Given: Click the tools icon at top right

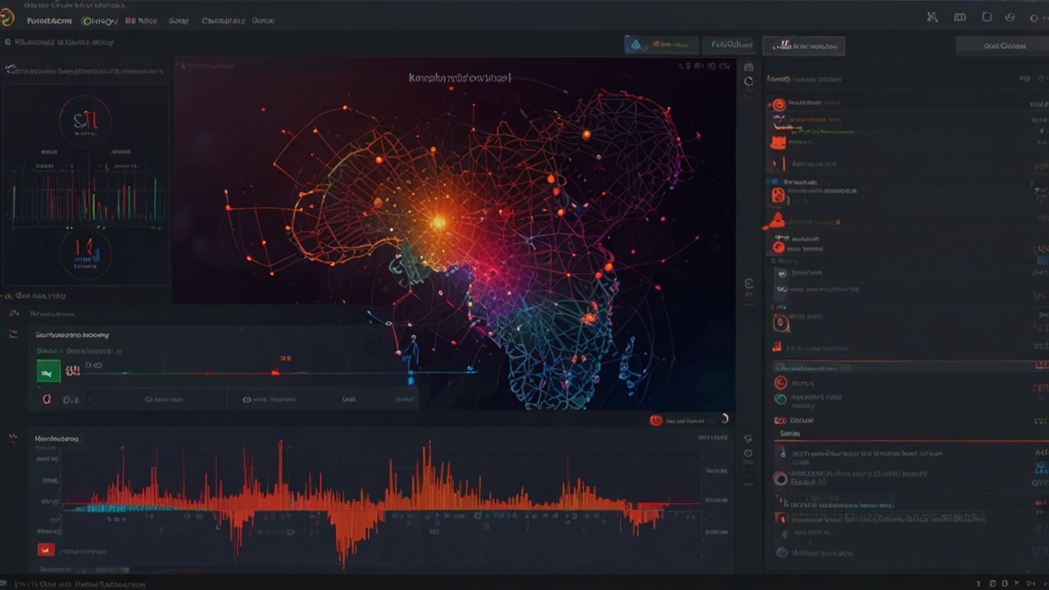Looking at the screenshot, I should 932,17.
